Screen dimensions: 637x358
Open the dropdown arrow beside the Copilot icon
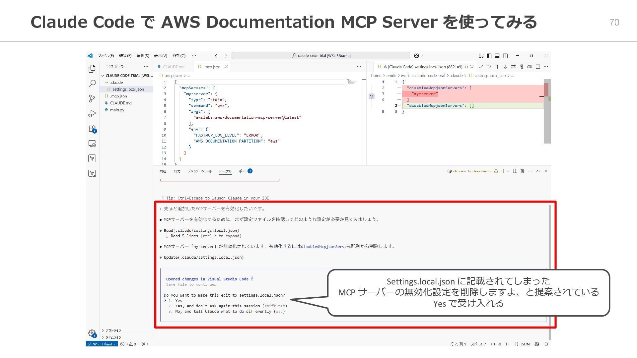422,56
